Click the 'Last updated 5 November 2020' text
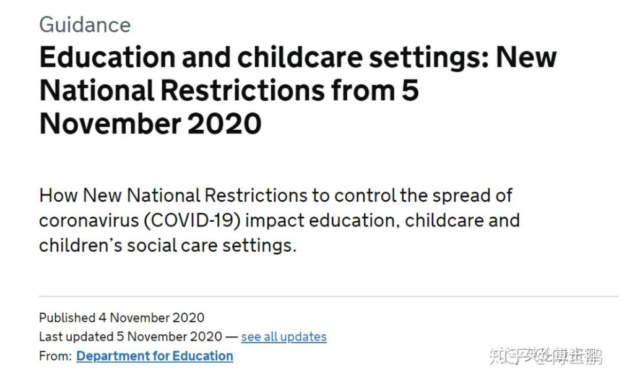The width and height of the screenshot is (619, 382). click(x=130, y=337)
